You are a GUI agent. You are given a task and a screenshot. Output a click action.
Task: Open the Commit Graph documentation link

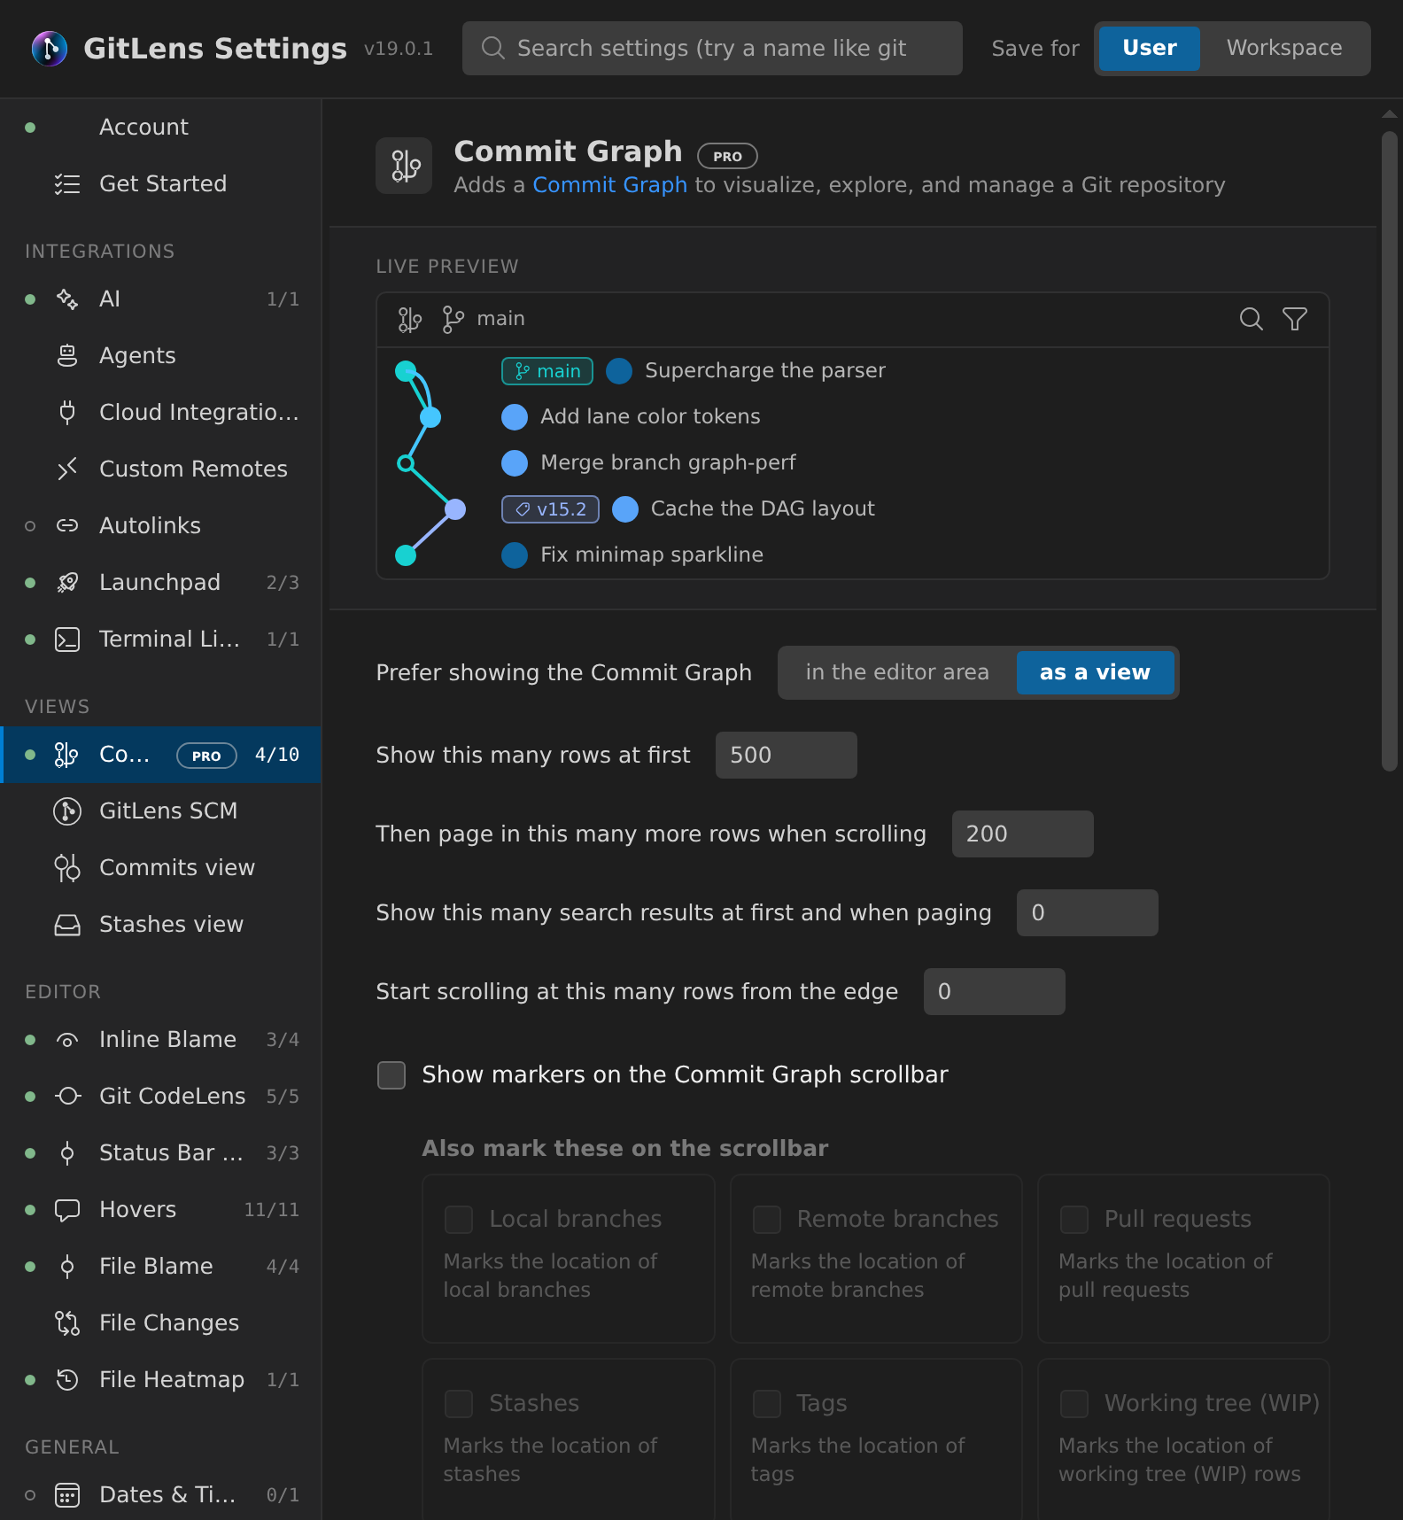tap(609, 185)
